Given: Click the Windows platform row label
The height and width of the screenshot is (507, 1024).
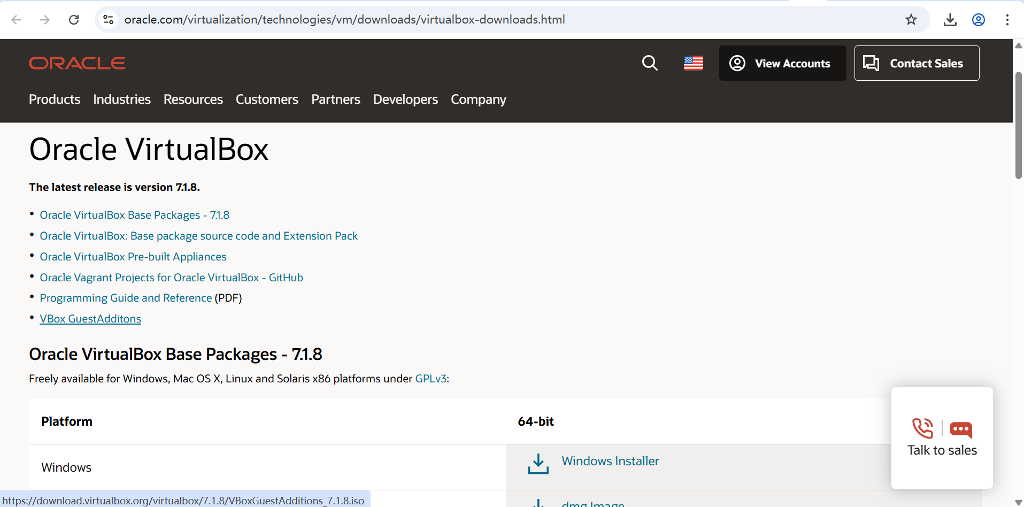Looking at the screenshot, I should click(x=66, y=467).
